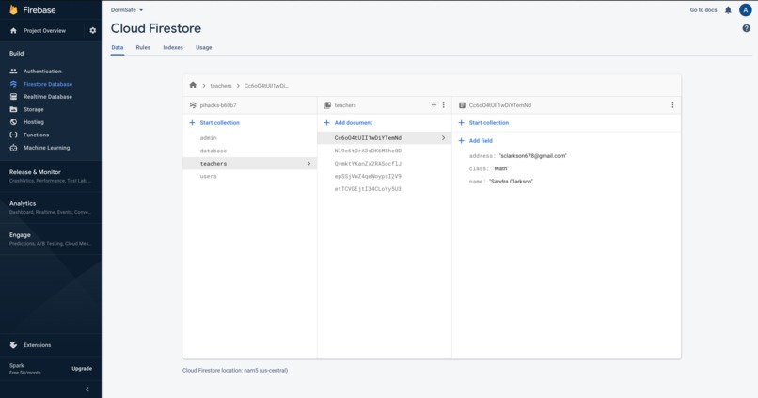758x398 pixels.
Task: Open document more options menu
Action: tap(672, 105)
